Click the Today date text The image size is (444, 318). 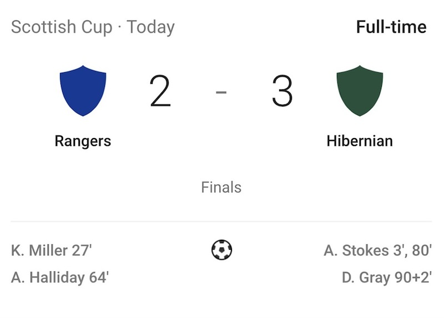[150, 27]
